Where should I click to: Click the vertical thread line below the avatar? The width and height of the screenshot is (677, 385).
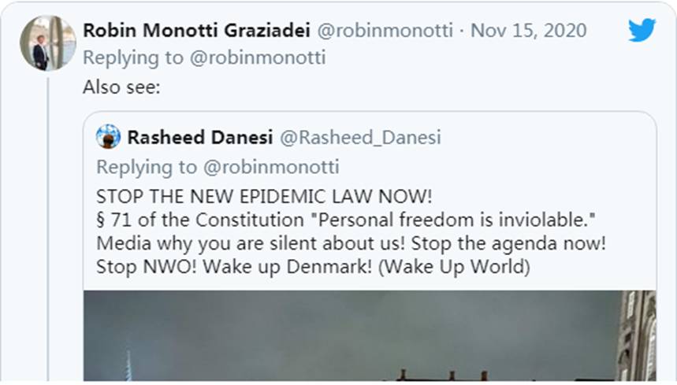coord(47,236)
